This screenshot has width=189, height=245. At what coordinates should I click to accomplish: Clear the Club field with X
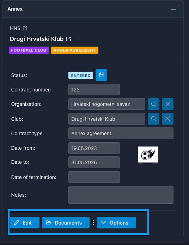click(x=167, y=119)
